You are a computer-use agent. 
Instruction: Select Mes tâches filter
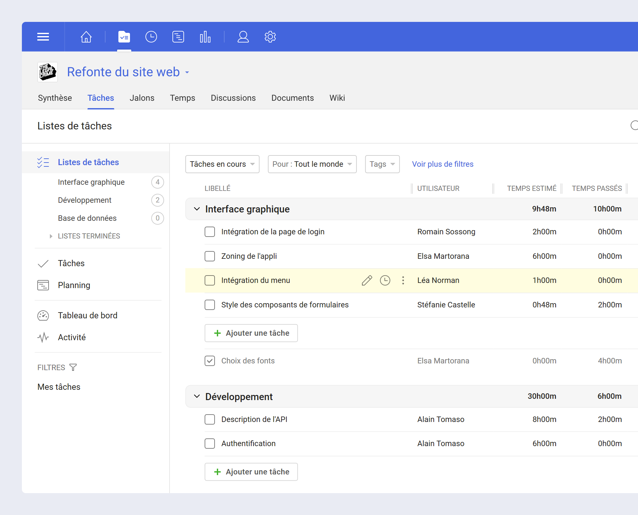(59, 387)
